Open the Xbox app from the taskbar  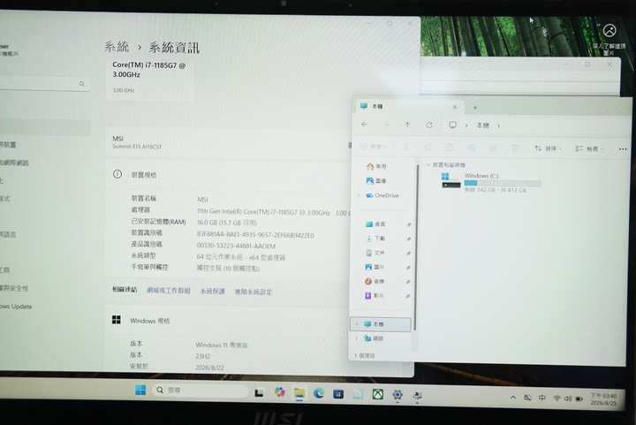[378, 394]
